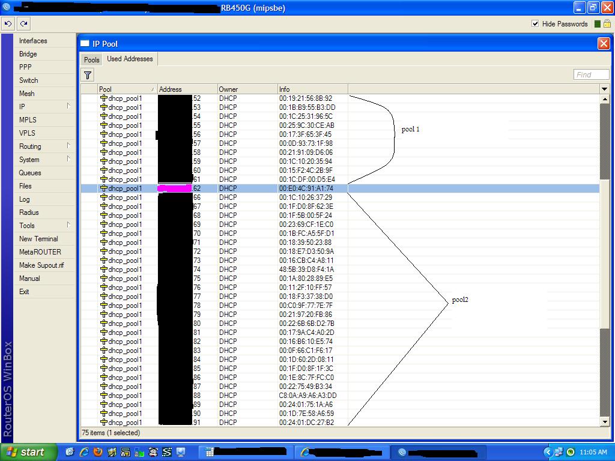Uncheck the Hide Passwords checkbox
Image resolution: width=615 pixels, height=461 pixels.
coord(535,24)
